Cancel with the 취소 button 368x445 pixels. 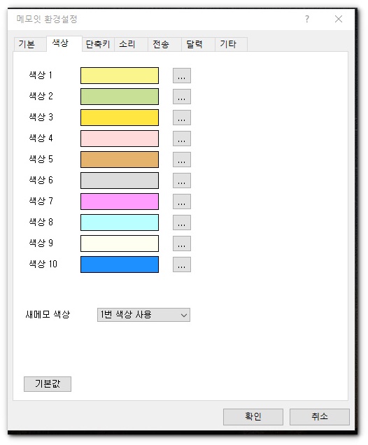point(320,416)
